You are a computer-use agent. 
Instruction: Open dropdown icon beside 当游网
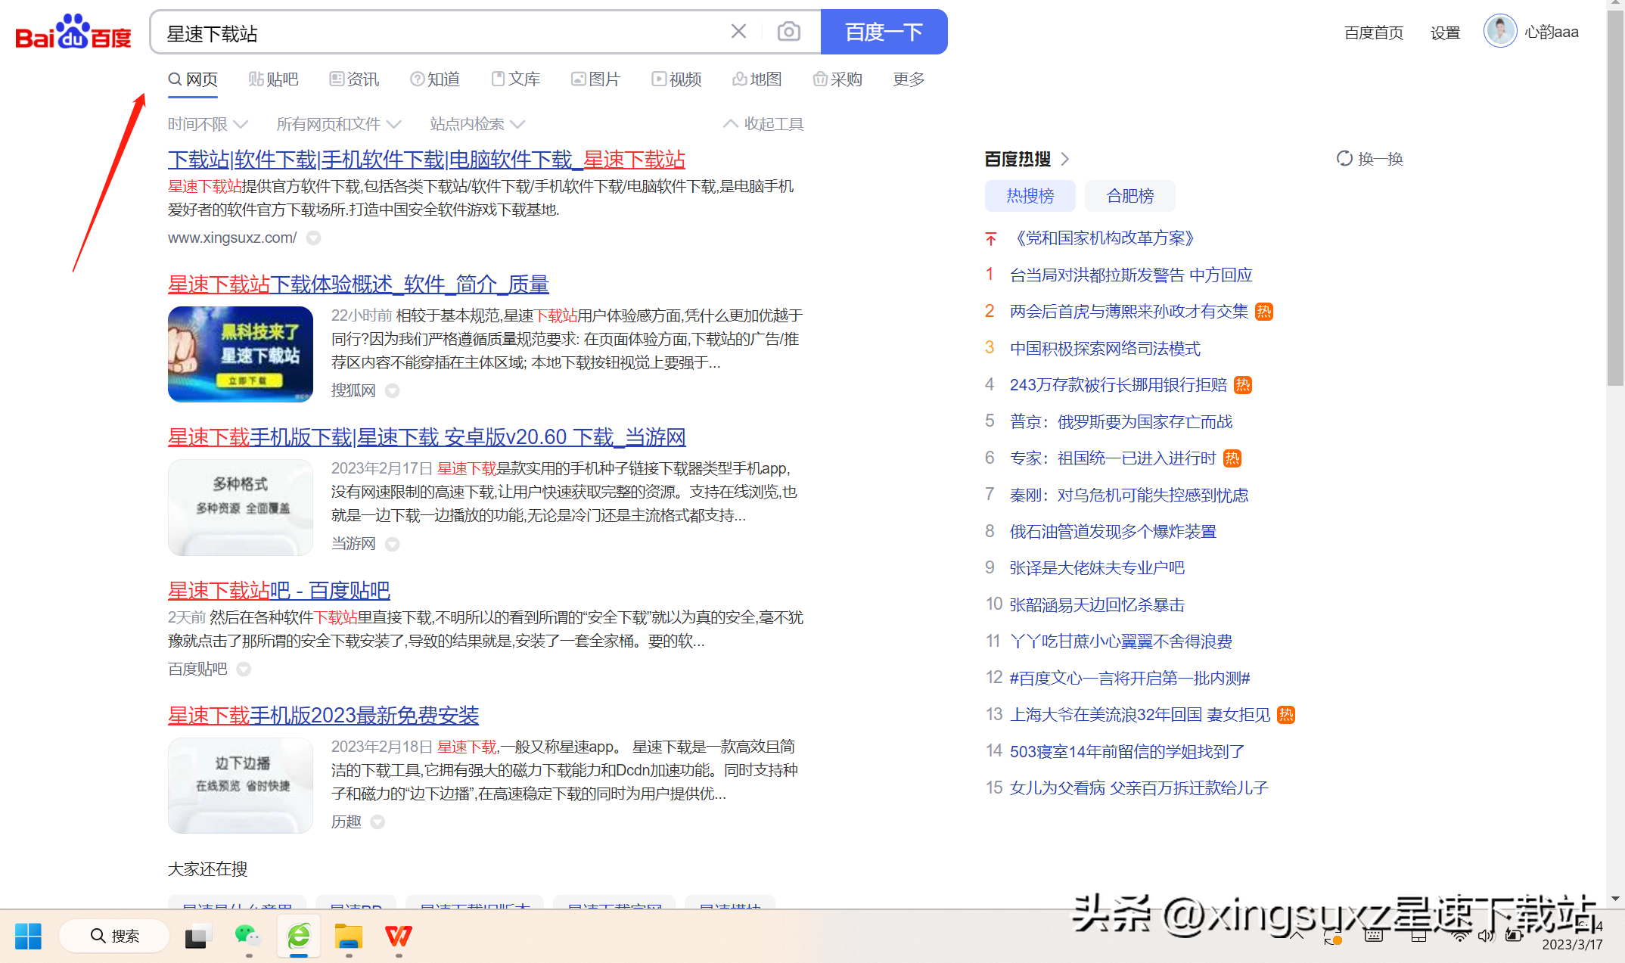(392, 544)
